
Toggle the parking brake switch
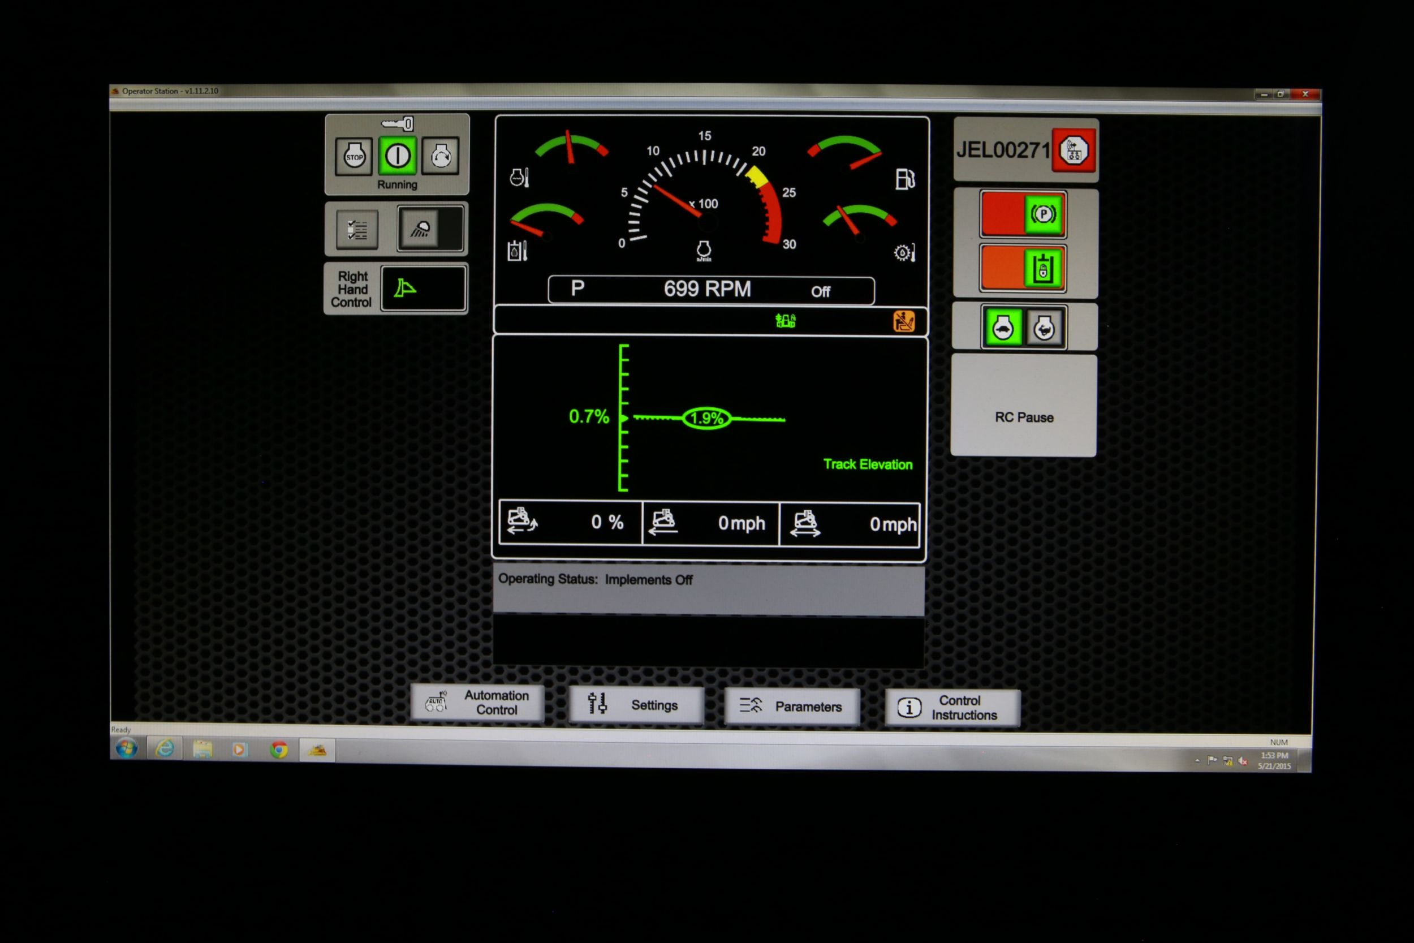click(1023, 215)
